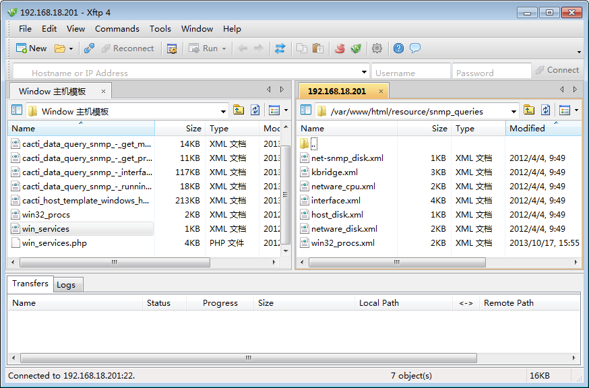Expand the local path dropdown
Screen dimensions: 589x388
click(223, 112)
